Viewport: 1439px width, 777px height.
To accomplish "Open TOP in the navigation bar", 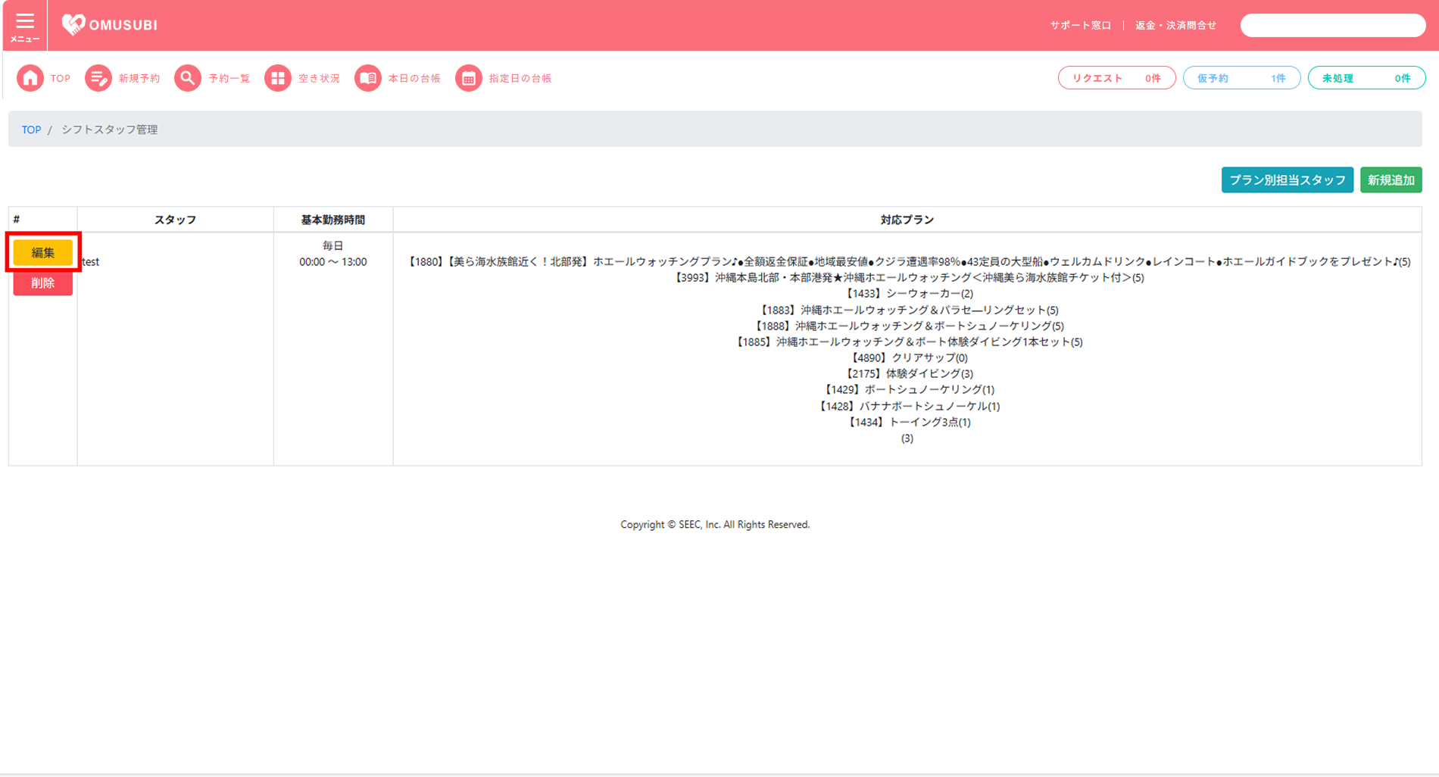I will pos(61,79).
